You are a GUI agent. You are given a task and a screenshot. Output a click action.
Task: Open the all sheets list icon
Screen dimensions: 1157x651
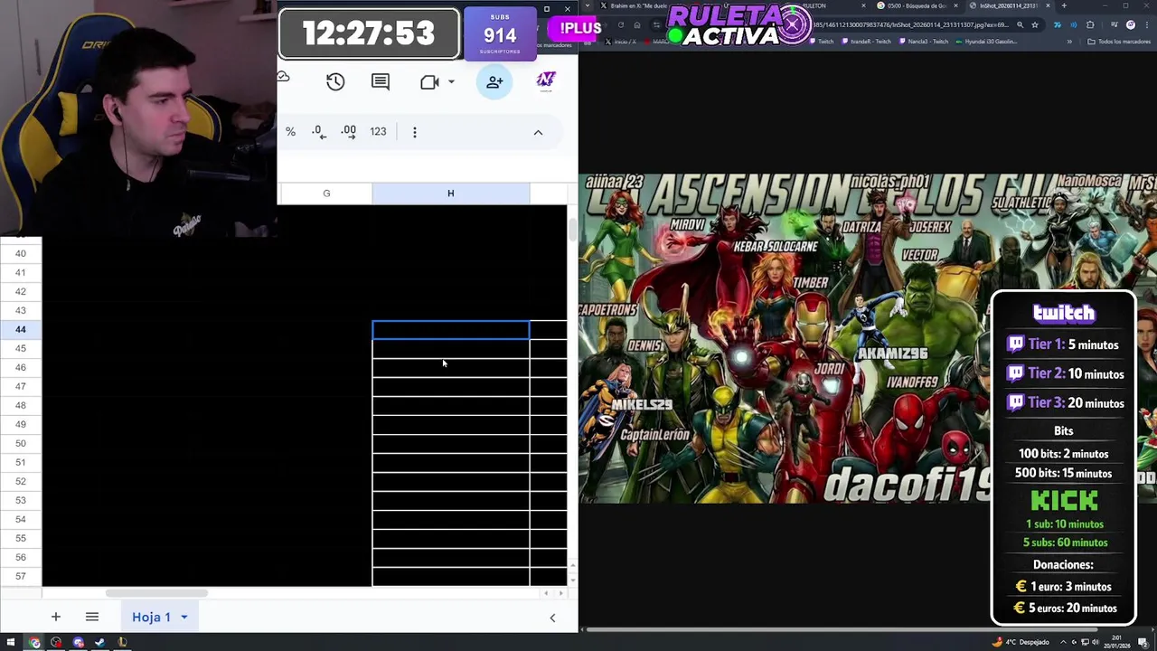(91, 617)
